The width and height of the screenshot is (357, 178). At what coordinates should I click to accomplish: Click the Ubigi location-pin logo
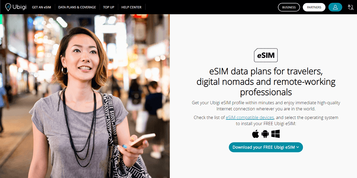coord(8,7)
